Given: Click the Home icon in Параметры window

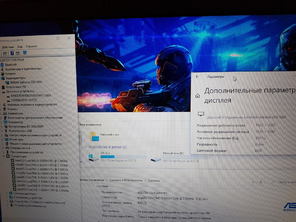Looking at the screenshot, I should [x=198, y=96].
